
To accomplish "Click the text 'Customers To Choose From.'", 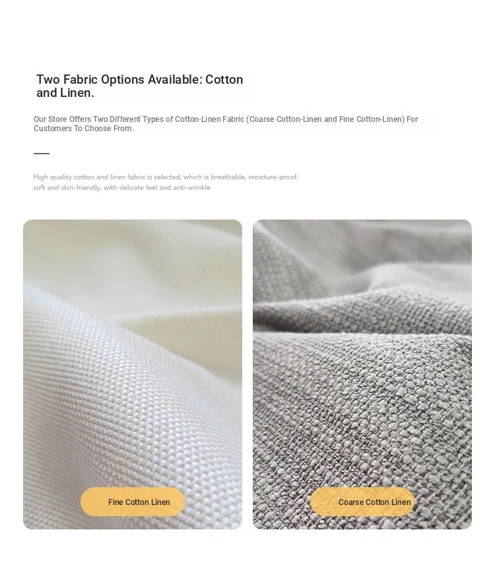I will (x=84, y=129).
